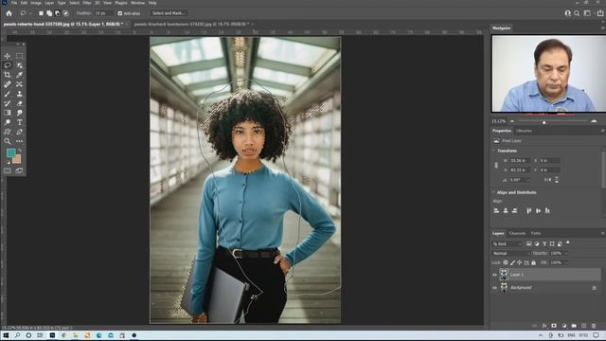Open the Fill dropdown arrow
The width and height of the screenshot is (606, 341).
[566, 262]
